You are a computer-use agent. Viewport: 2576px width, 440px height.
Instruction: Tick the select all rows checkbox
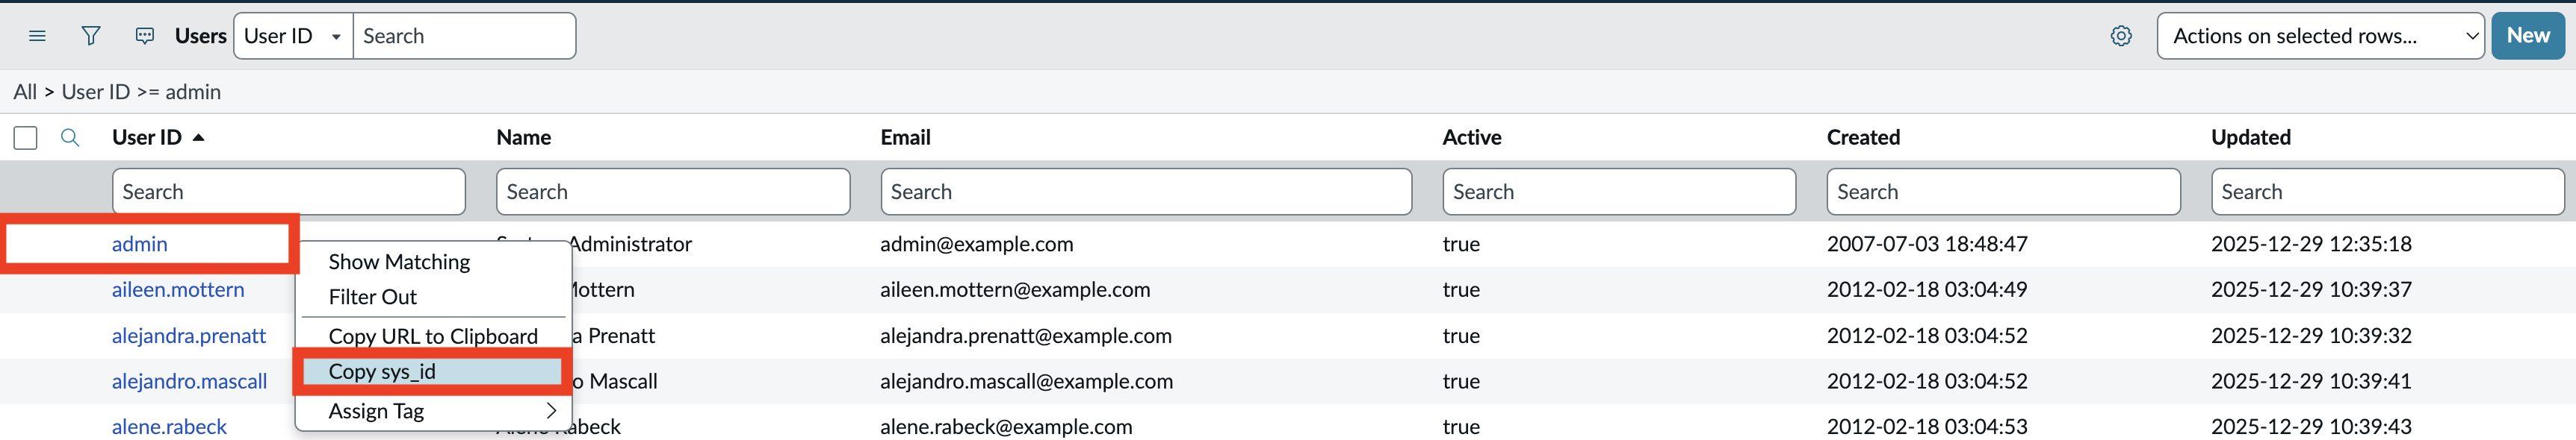pos(26,138)
